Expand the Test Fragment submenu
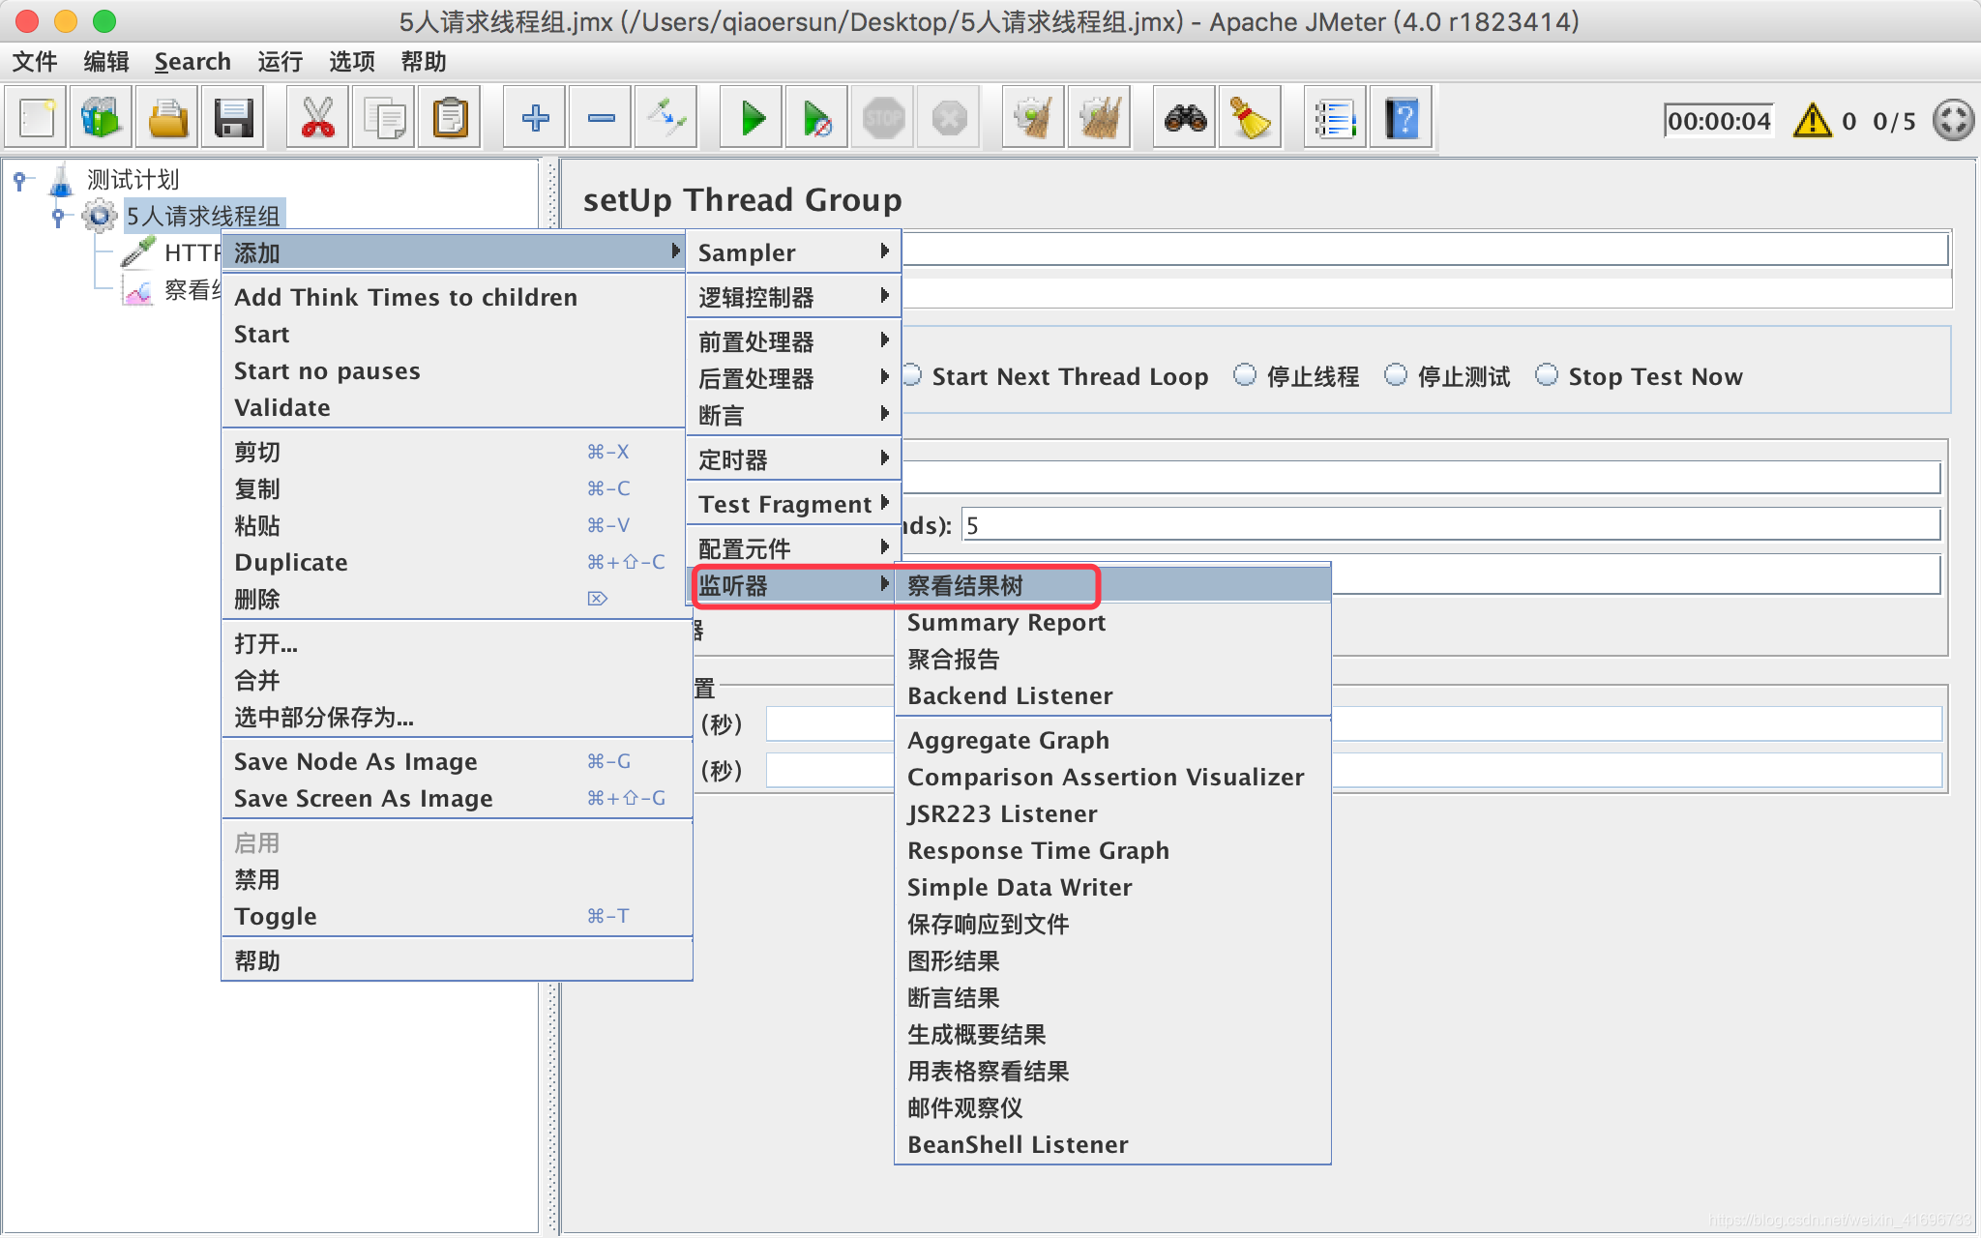The height and width of the screenshot is (1238, 1981). point(793,504)
